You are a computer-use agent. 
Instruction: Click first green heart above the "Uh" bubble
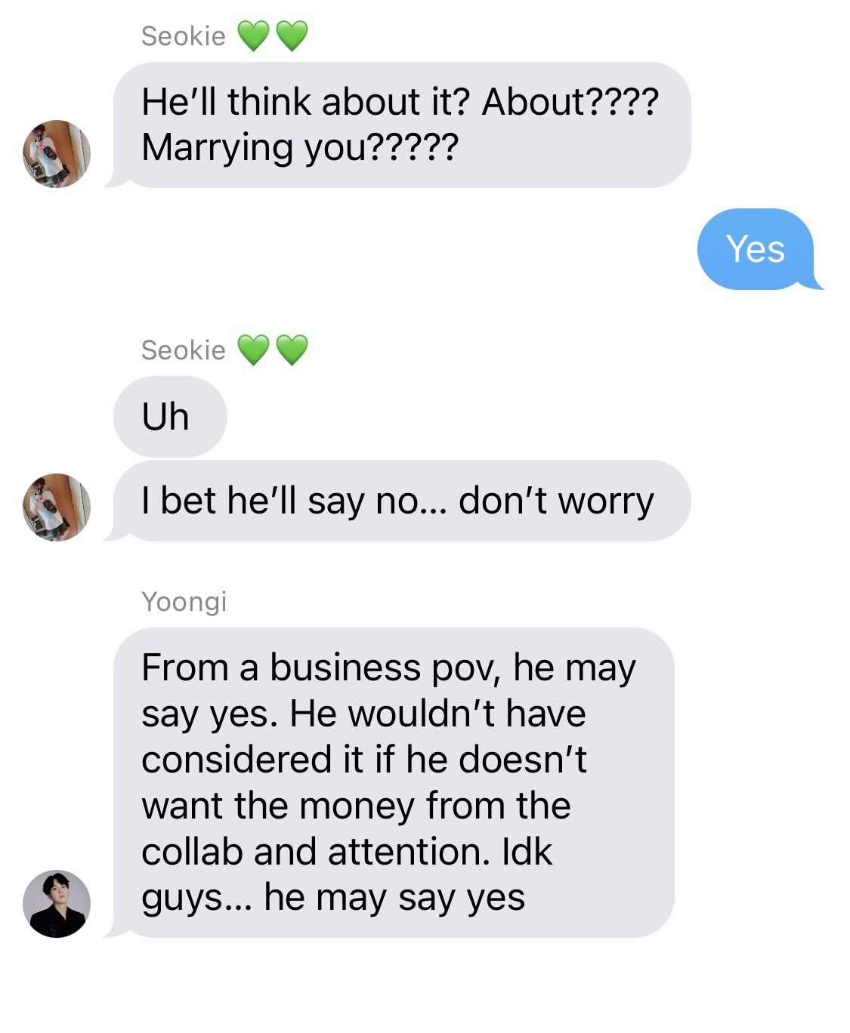coord(253,350)
